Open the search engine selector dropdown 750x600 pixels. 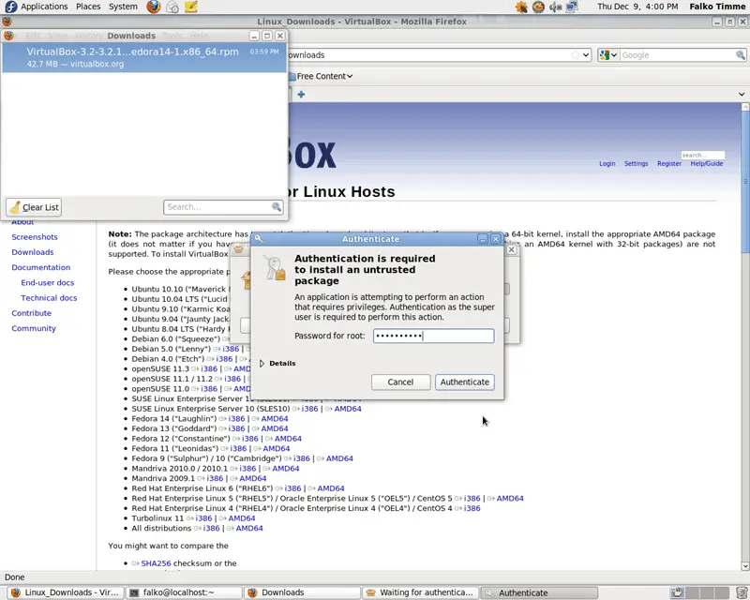tap(614, 55)
